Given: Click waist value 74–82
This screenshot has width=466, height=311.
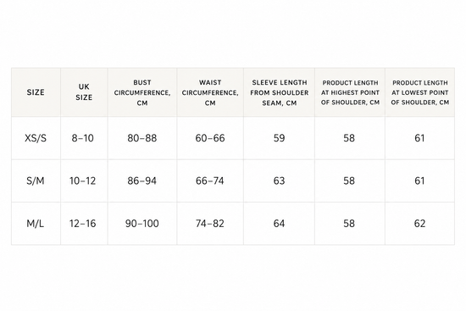Looking at the screenshot, I should coord(210,224).
